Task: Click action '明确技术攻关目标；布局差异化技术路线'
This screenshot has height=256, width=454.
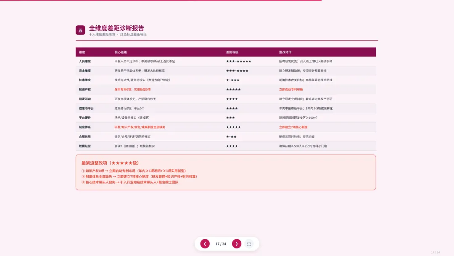Action: 306,80
